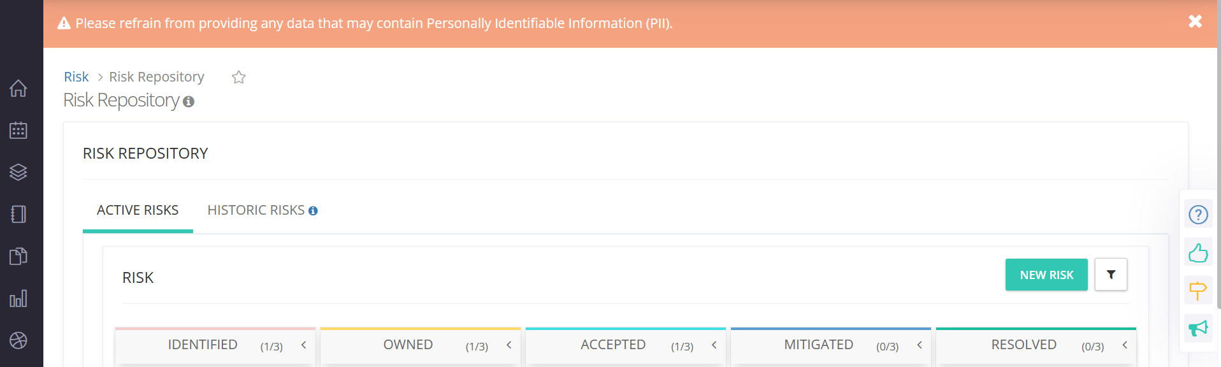The height and width of the screenshot is (367, 1221).
Task: Open the calendar icon in sidebar
Action: point(18,130)
